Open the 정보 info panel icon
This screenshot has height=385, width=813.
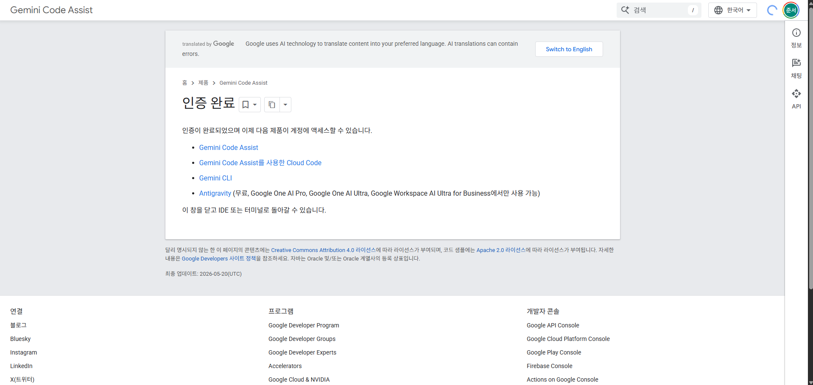pyautogui.click(x=796, y=33)
